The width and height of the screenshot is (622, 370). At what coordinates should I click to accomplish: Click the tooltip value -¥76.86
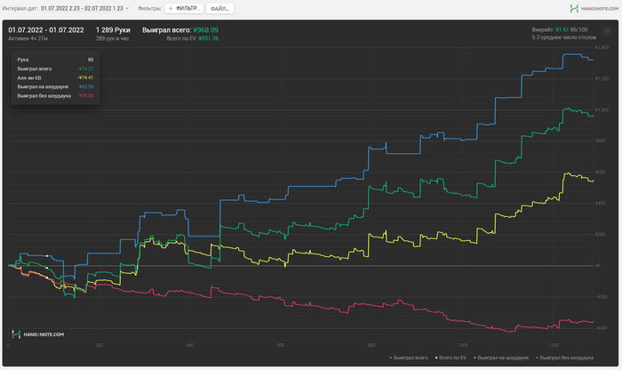(85, 96)
